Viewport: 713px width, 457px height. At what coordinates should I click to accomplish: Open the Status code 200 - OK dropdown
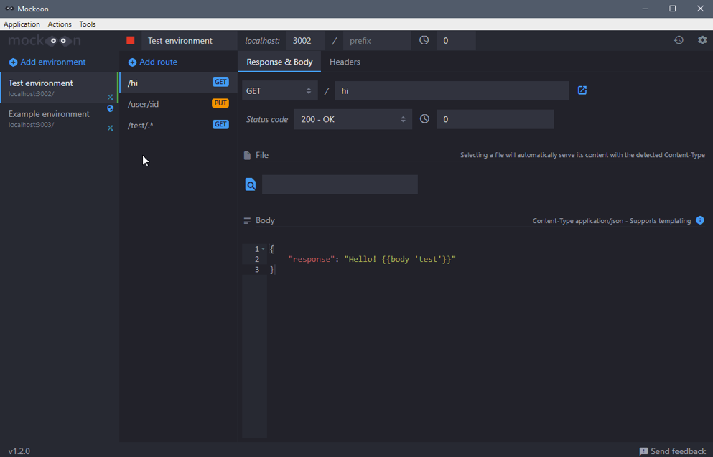click(353, 119)
